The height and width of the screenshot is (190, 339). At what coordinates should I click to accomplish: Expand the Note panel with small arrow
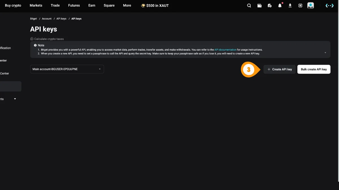[325, 53]
